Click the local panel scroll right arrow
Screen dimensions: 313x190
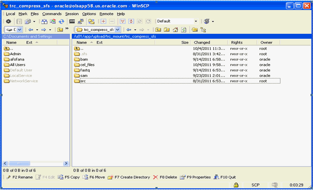click(x=66, y=163)
